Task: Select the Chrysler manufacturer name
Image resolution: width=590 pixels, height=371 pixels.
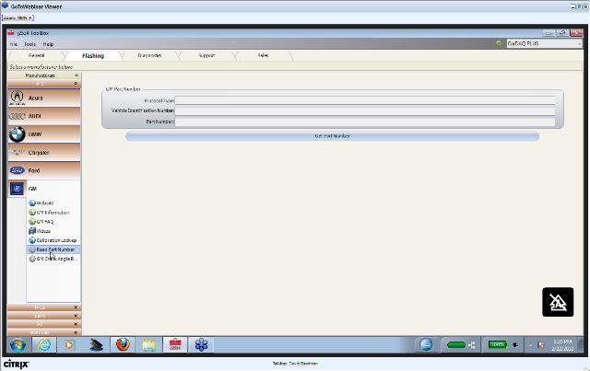Action: pyautogui.click(x=39, y=153)
